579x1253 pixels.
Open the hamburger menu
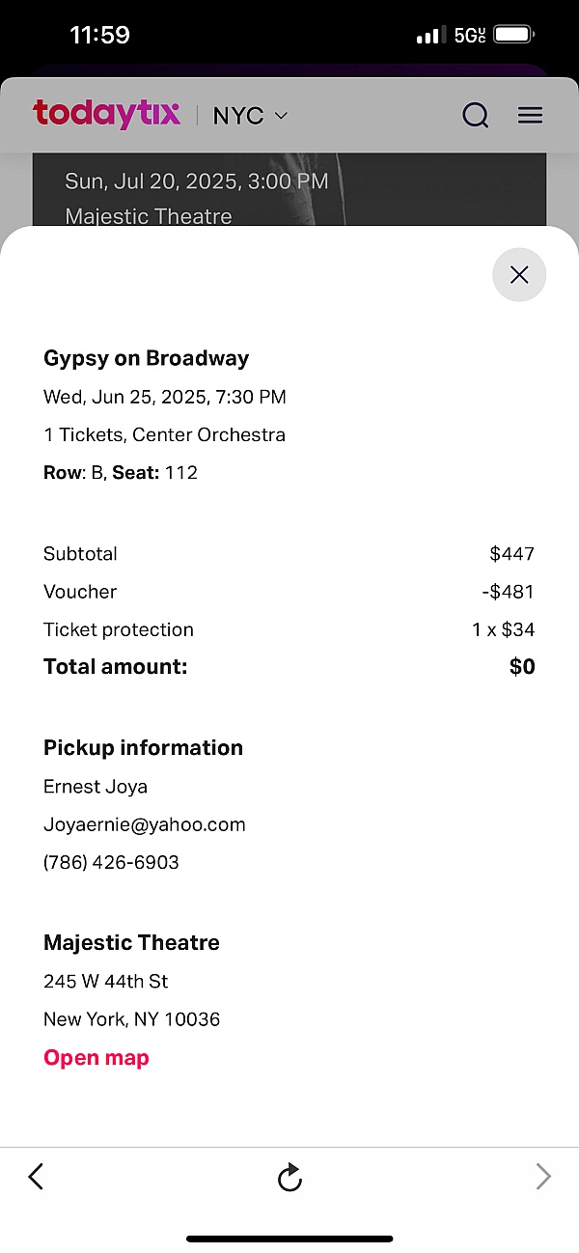click(530, 116)
